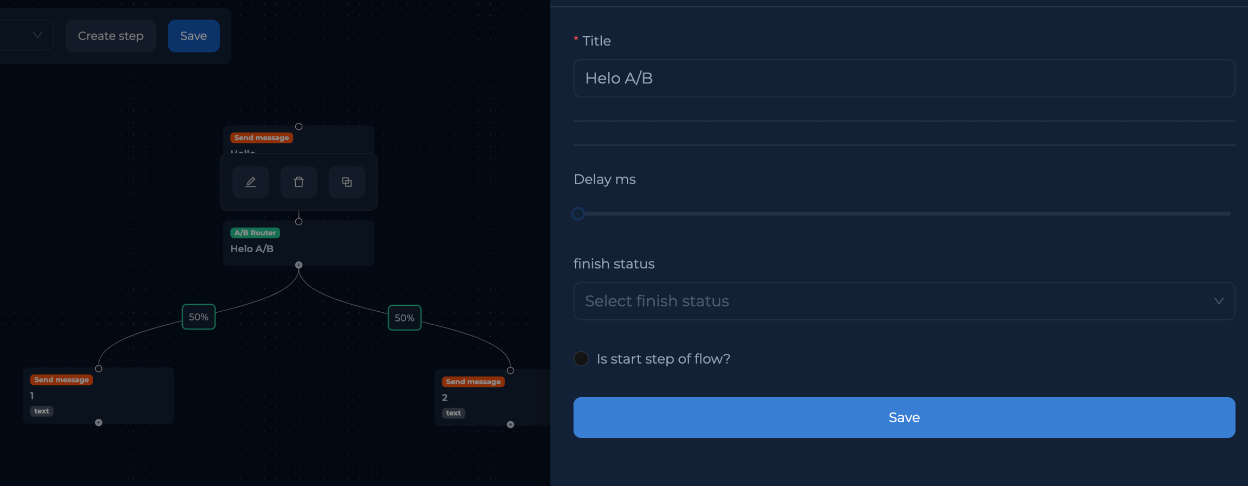1248x486 pixels.
Task: Click plus connector under Helo A/B router
Action: click(x=298, y=265)
